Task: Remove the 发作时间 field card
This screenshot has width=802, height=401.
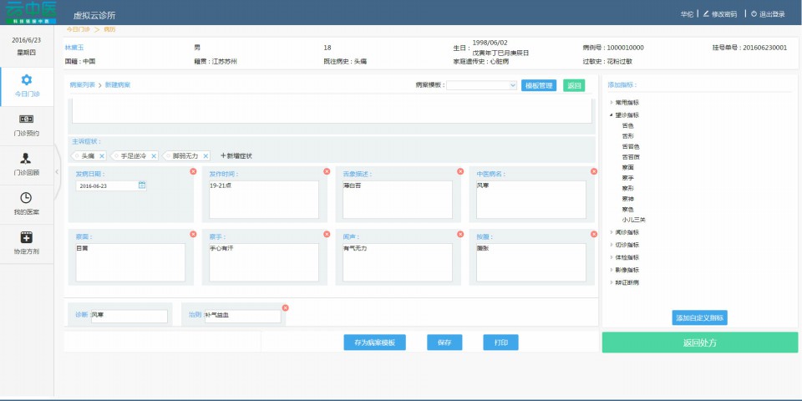Action: (x=327, y=171)
